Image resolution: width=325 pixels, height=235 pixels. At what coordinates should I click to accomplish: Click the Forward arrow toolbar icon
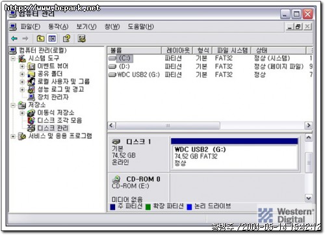click(x=25, y=38)
